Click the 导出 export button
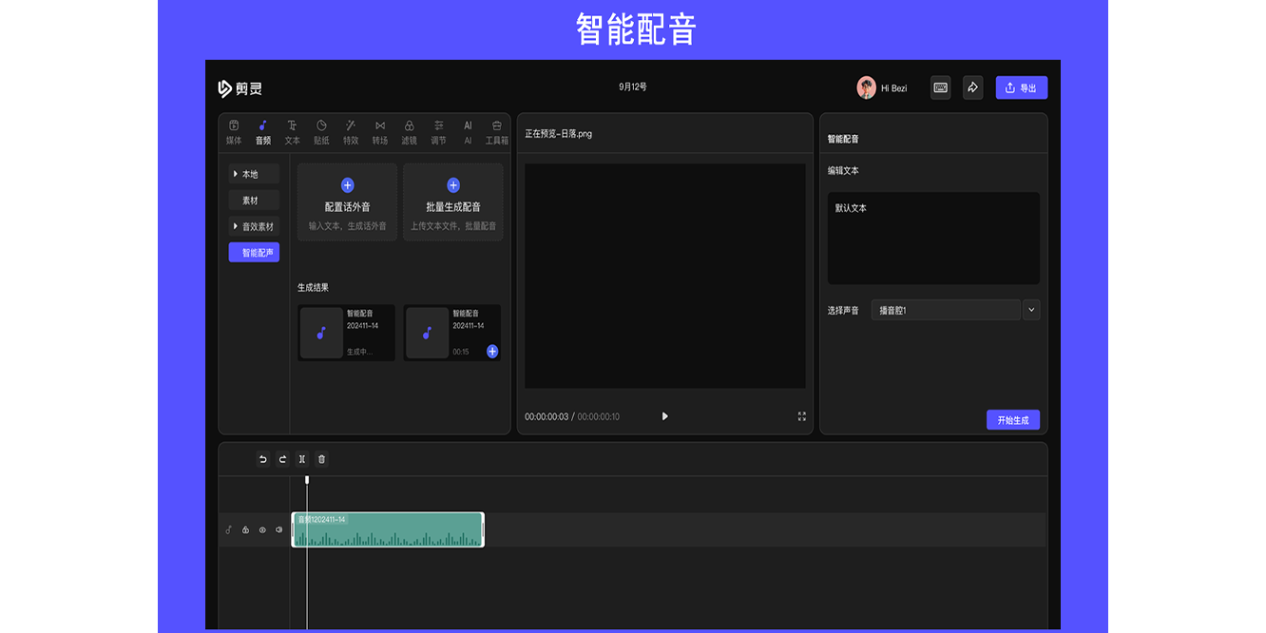 click(1021, 87)
